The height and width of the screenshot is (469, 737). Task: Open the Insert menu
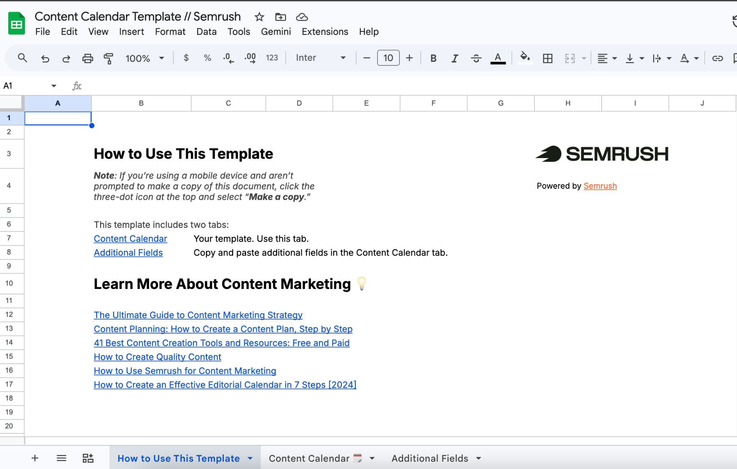tap(131, 32)
